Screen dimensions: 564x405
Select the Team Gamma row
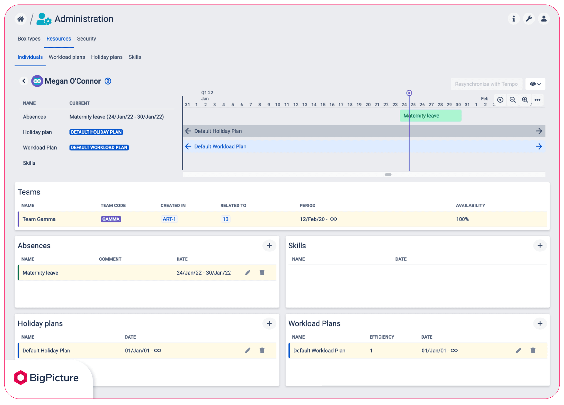point(282,219)
